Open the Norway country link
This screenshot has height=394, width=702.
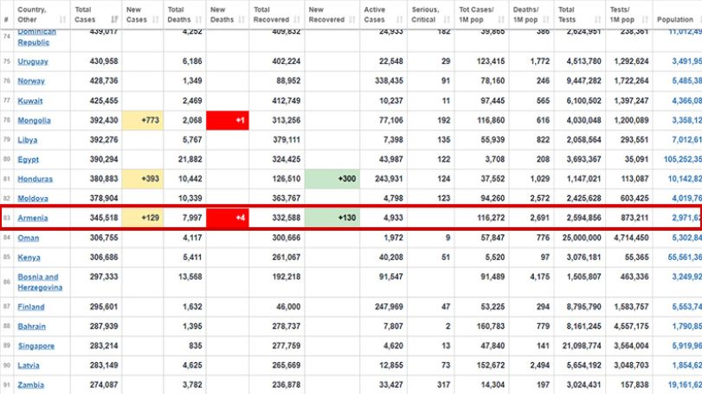coord(31,81)
